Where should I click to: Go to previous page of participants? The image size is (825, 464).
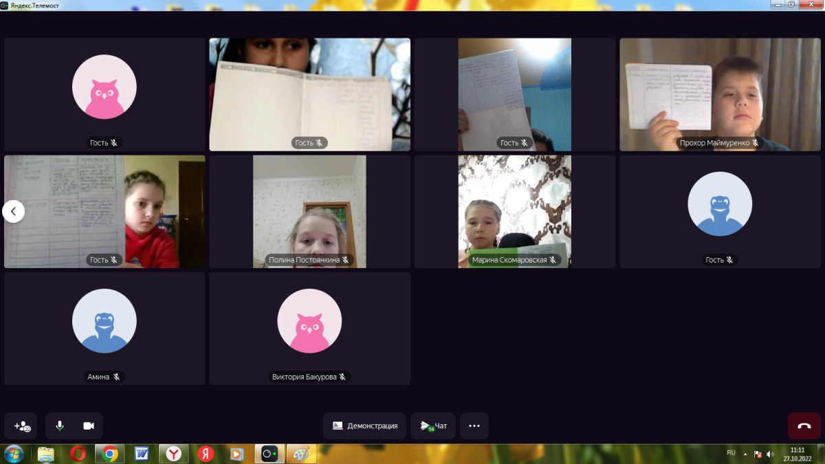[14, 211]
